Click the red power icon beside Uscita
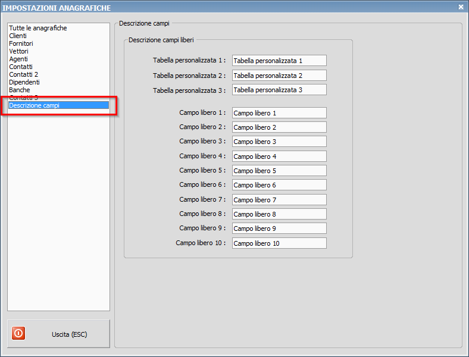Image resolution: width=469 pixels, height=357 pixels. click(x=18, y=333)
